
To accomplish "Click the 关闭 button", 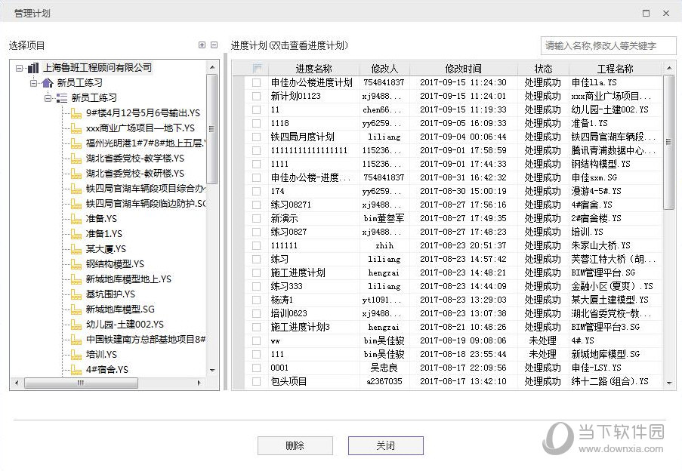I will pos(385,446).
